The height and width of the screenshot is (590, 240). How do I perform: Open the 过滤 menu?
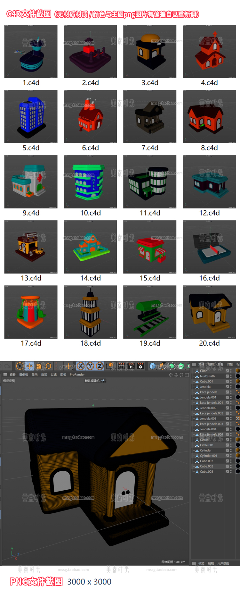coord(54,375)
